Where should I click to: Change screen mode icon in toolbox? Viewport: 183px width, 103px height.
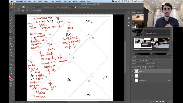11,86
